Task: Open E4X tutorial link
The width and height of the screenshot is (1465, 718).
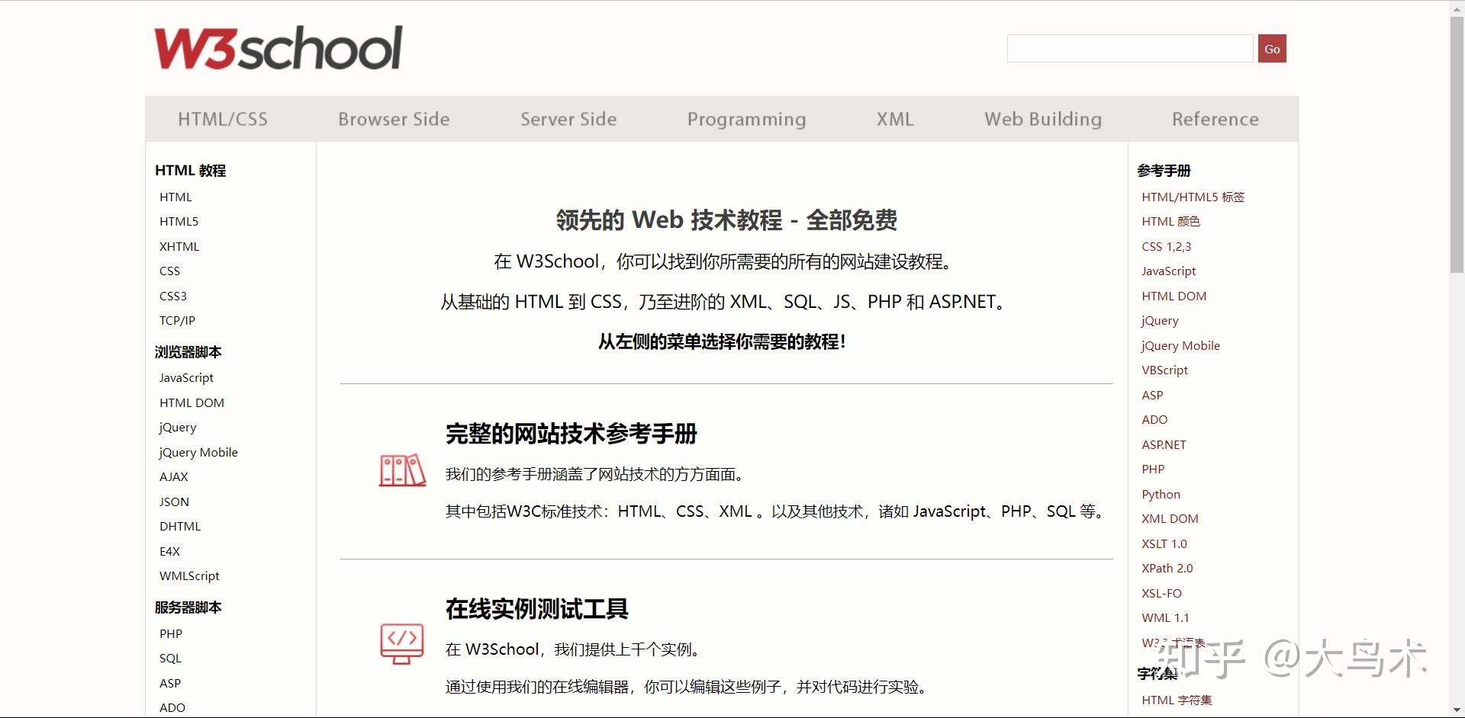Action: point(169,551)
